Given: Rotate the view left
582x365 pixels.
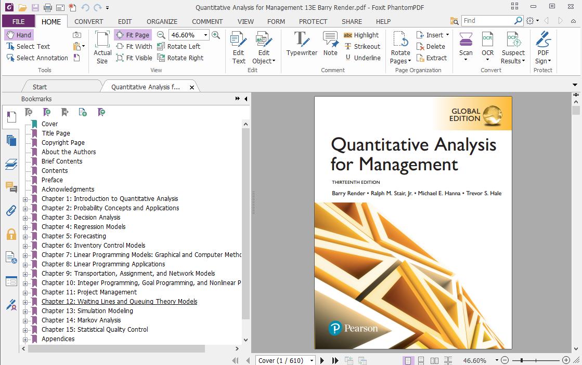Looking at the screenshot, I should click(178, 46).
